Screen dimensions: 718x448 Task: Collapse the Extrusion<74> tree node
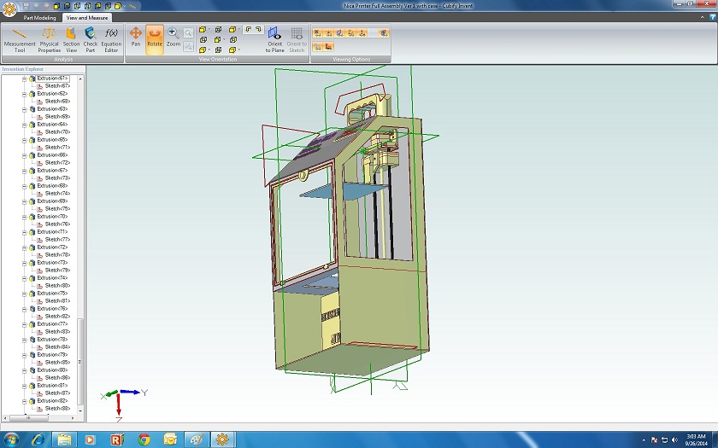coord(24,278)
